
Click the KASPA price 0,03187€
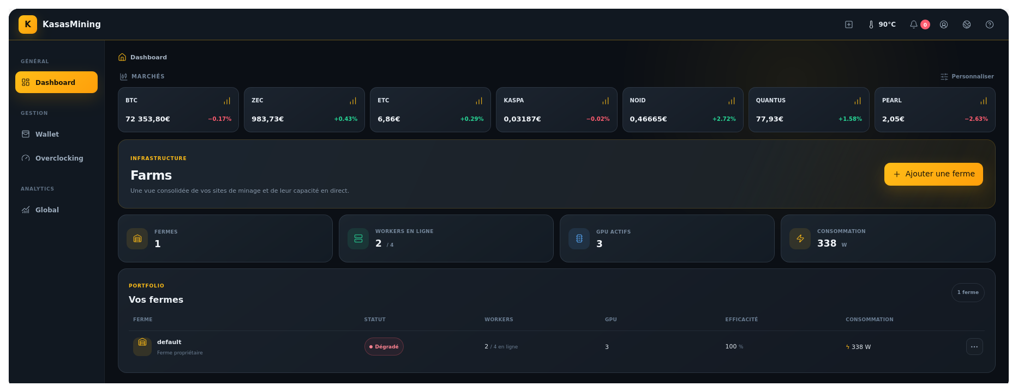pyautogui.click(x=522, y=119)
